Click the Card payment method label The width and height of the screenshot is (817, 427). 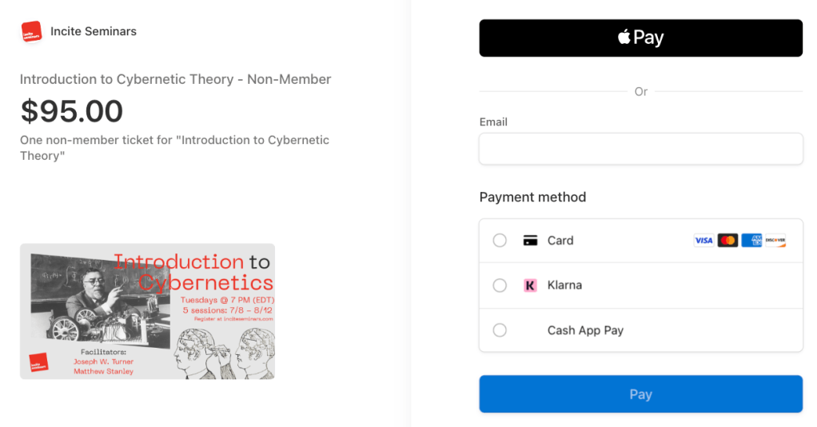point(560,241)
